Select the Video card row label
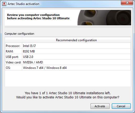The height and width of the screenshot is (113, 135). 14,62
